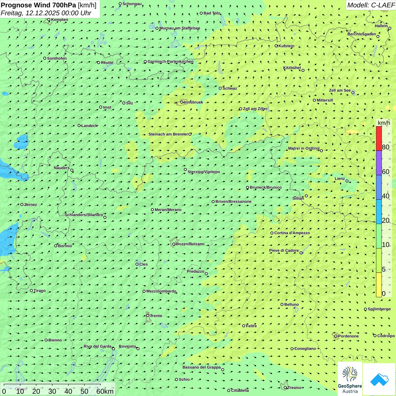The width and height of the screenshot is (396, 396).
Task: Click the Cles location marker
Action: 137,264
